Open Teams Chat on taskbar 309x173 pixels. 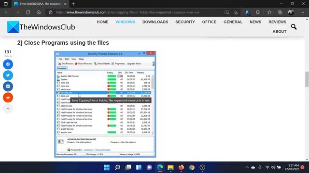click(149, 167)
